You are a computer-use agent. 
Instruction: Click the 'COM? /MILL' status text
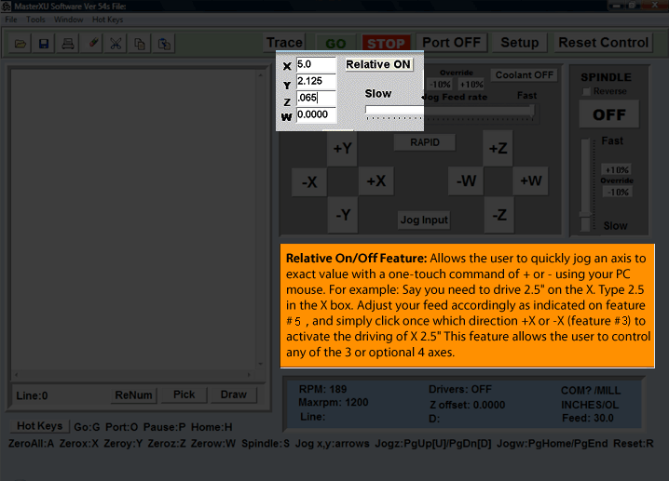[591, 390]
